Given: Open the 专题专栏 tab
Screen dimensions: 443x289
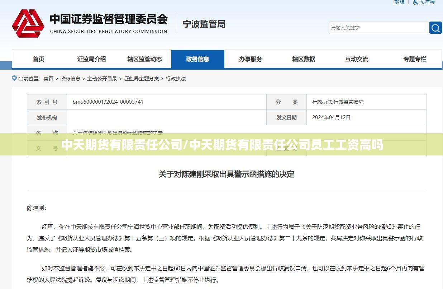Looking at the screenshot, I should tap(415, 59).
